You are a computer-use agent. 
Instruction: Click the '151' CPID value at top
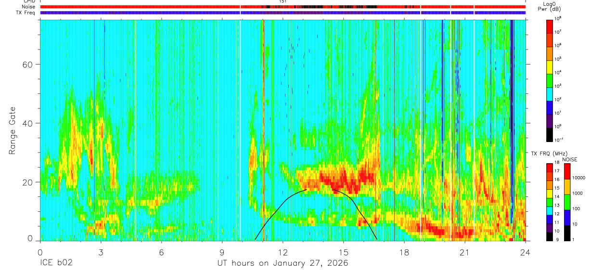[x=283, y=1]
